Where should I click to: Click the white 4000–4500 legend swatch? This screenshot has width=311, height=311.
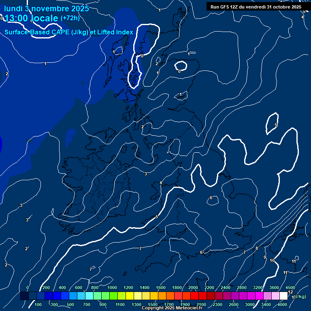(283, 296)
